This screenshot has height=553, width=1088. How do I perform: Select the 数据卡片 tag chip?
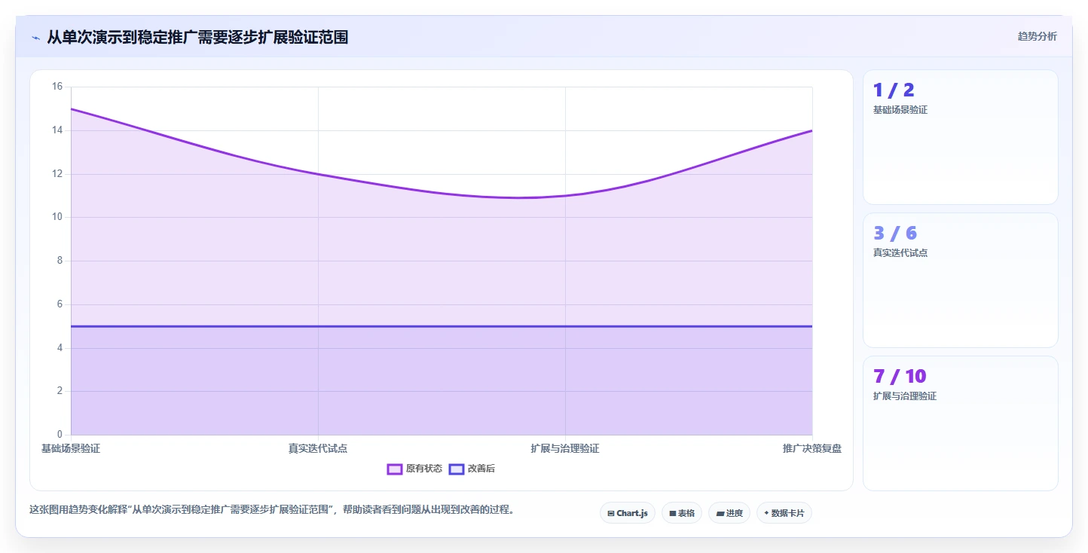point(784,513)
